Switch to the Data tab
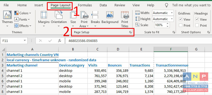This screenshot has width=212, height=95. tap(103, 5)
